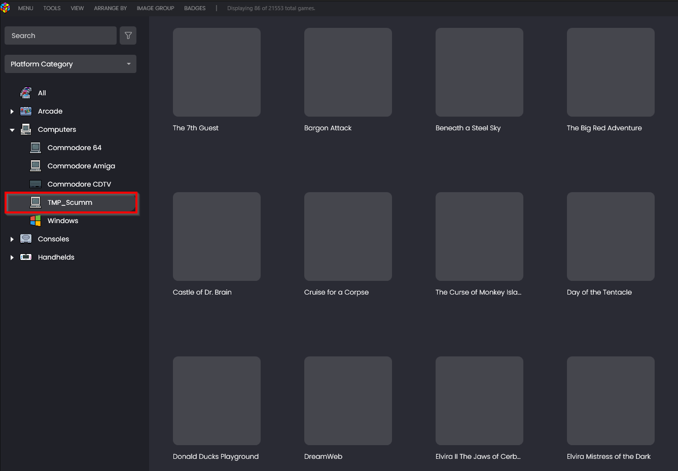Open the IMAGE GROUP menu
Image resolution: width=678 pixels, height=471 pixels.
[x=155, y=8]
